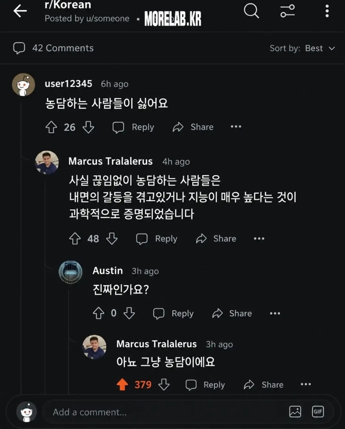Click the image attach icon in the comment bar

tap(295, 412)
